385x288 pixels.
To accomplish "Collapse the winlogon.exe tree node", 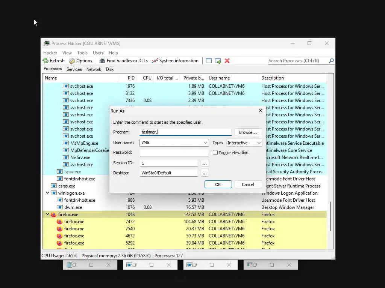I will click(x=47, y=193).
